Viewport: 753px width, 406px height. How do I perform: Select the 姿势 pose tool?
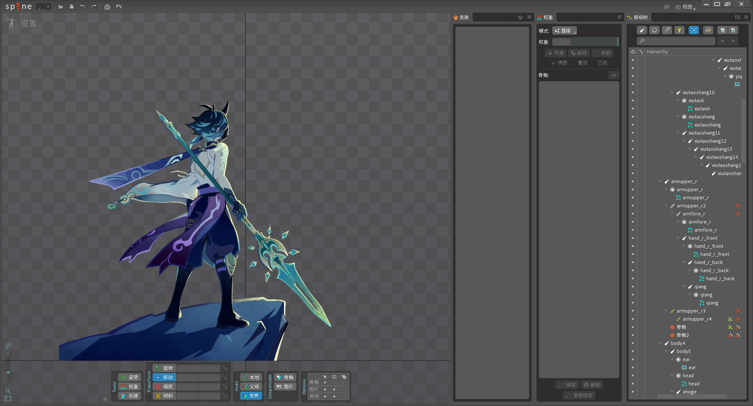tap(129, 377)
